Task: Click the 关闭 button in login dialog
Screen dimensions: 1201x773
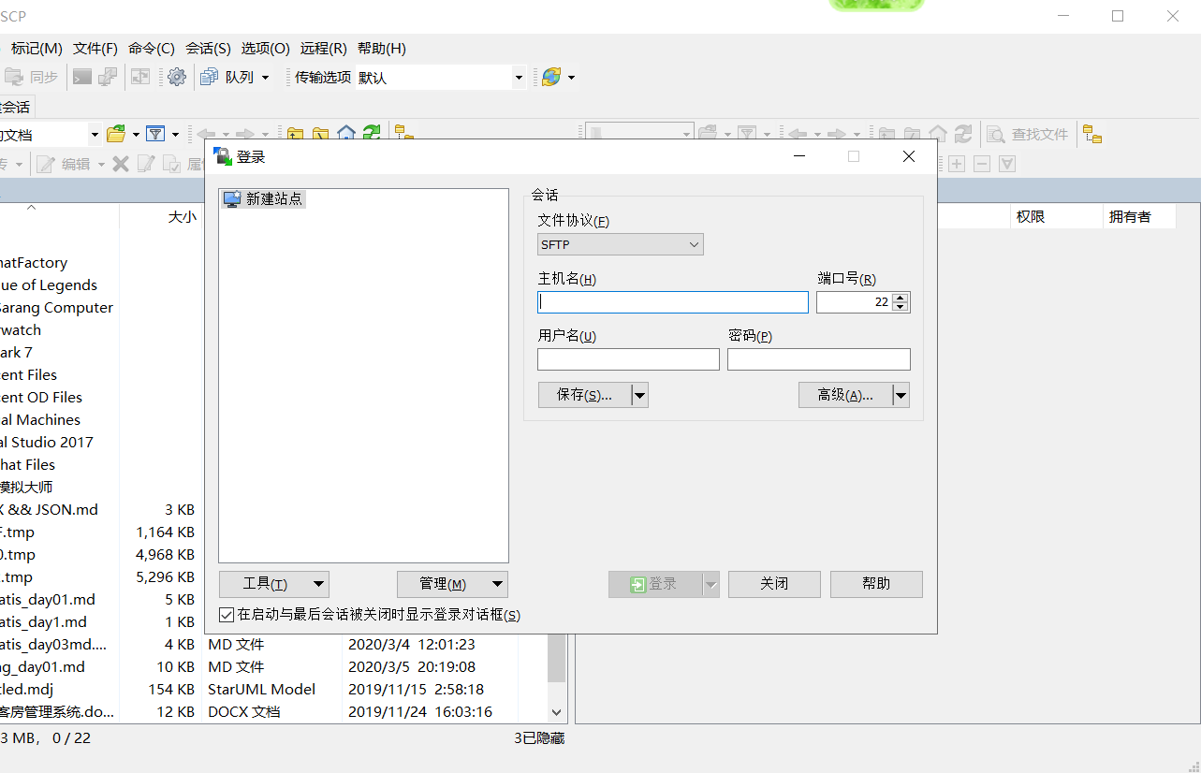Action: pyautogui.click(x=774, y=584)
